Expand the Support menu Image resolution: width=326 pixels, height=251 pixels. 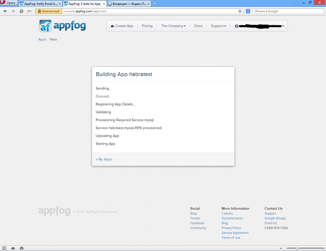coord(218,26)
